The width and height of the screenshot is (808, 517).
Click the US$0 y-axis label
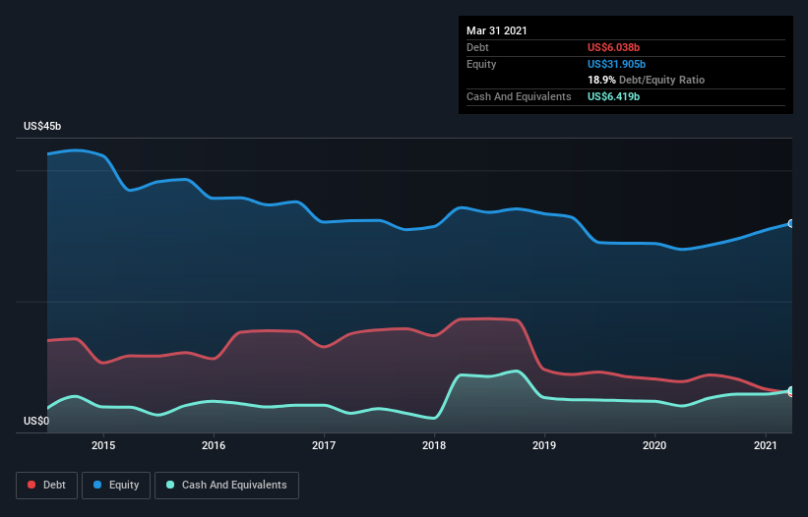point(36,421)
